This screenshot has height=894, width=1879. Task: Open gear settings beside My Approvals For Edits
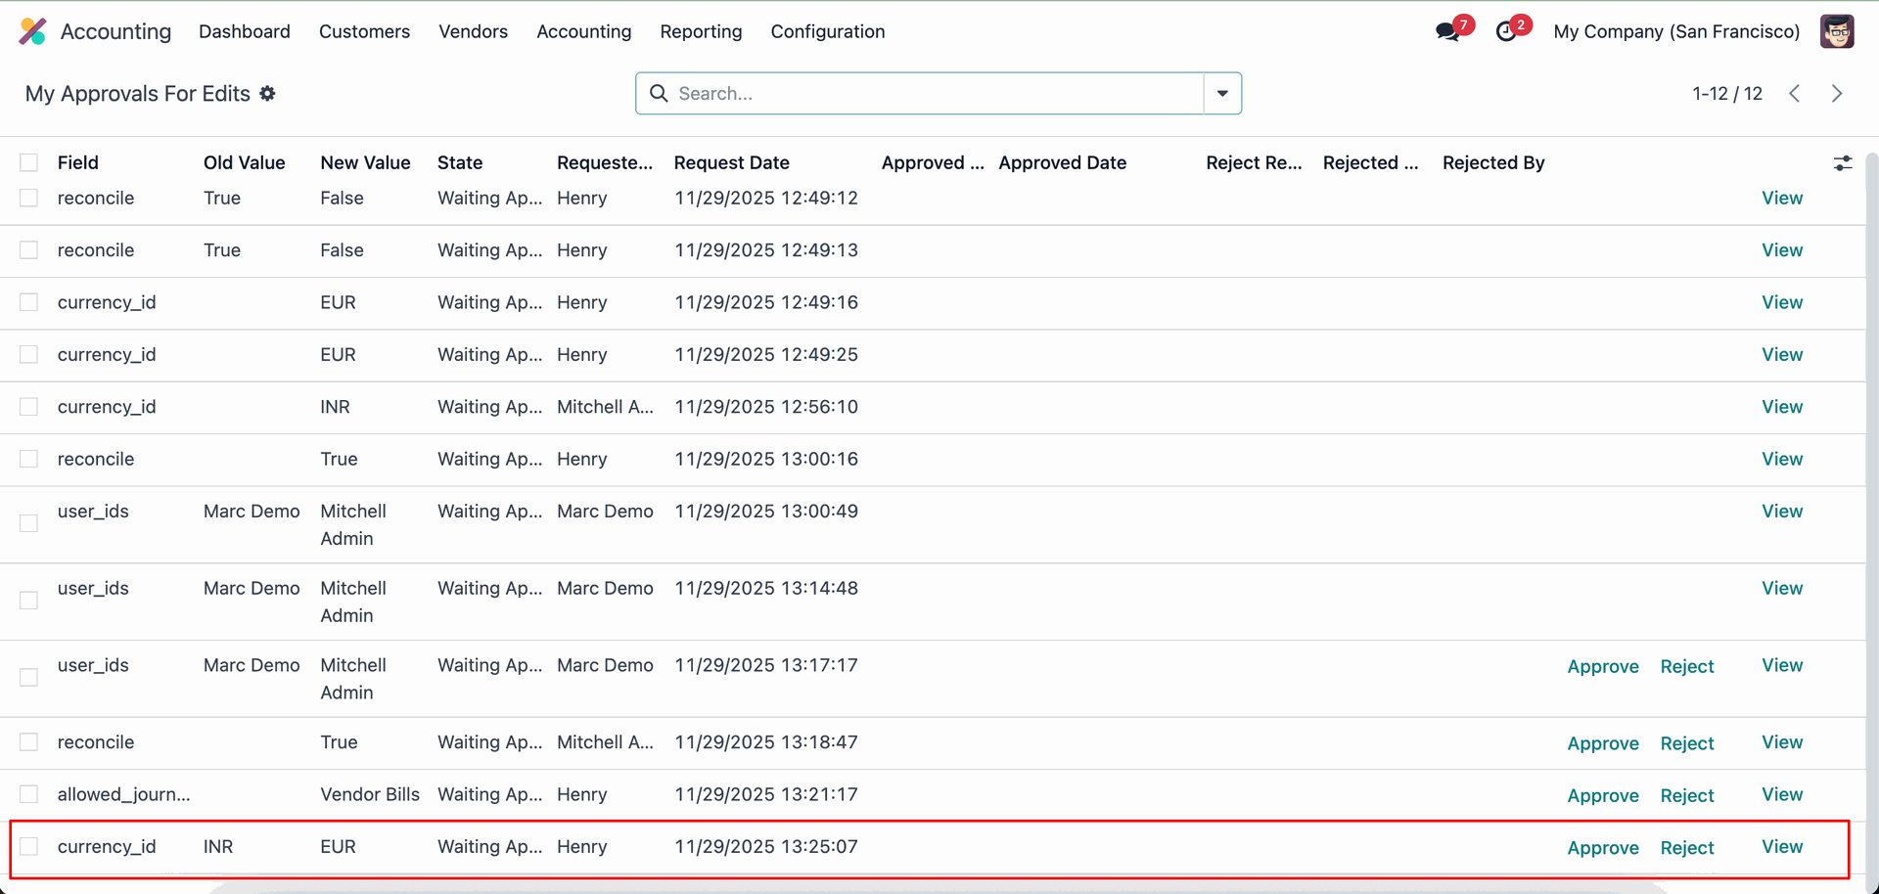(267, 93)
